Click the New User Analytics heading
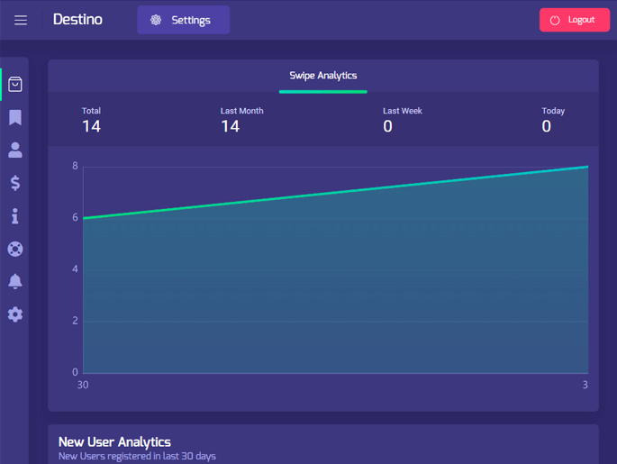 tap(114, 441)
